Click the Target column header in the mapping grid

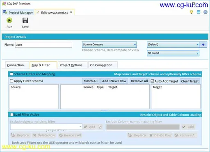point(113,87)
